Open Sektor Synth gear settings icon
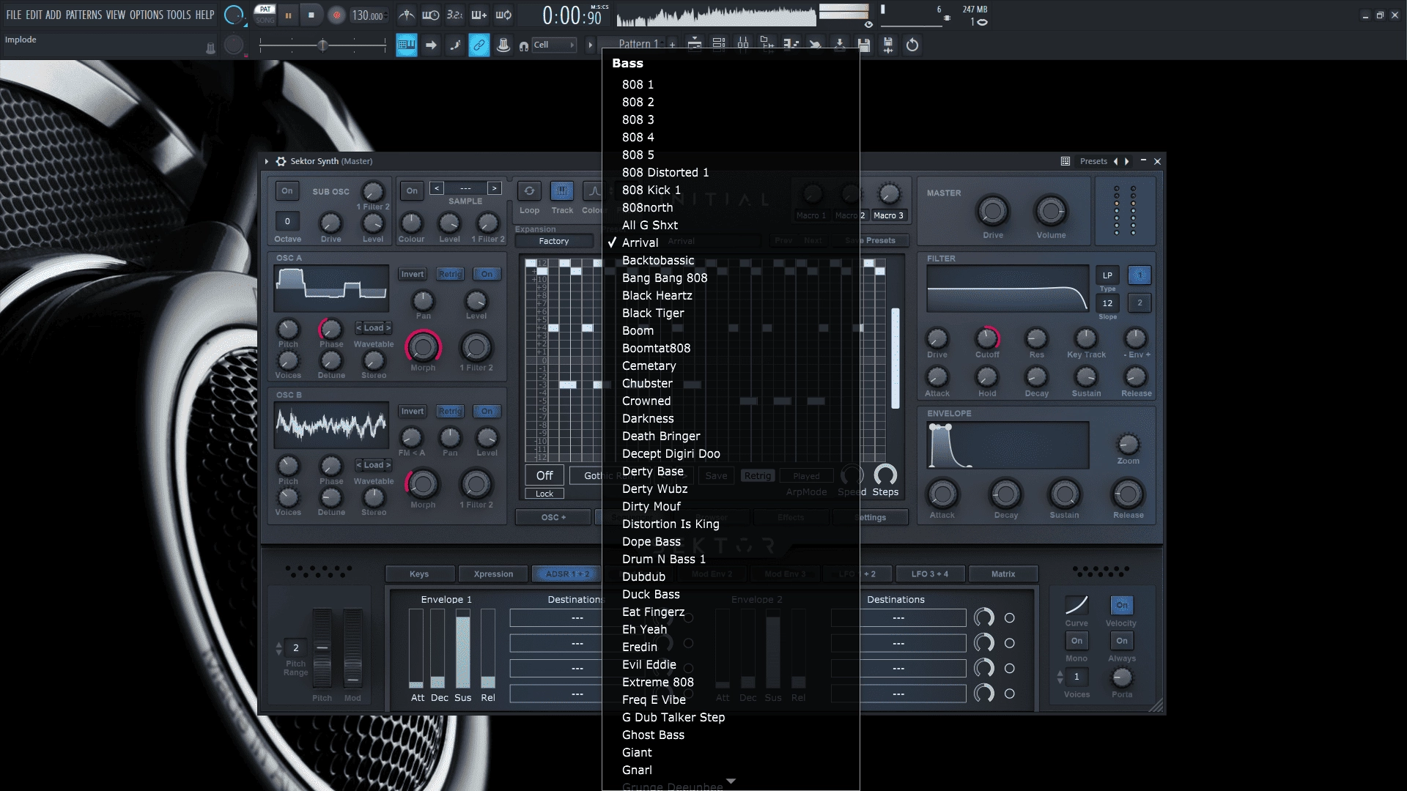Screen dimensions: 1407x791 click(x=281, y=161)
